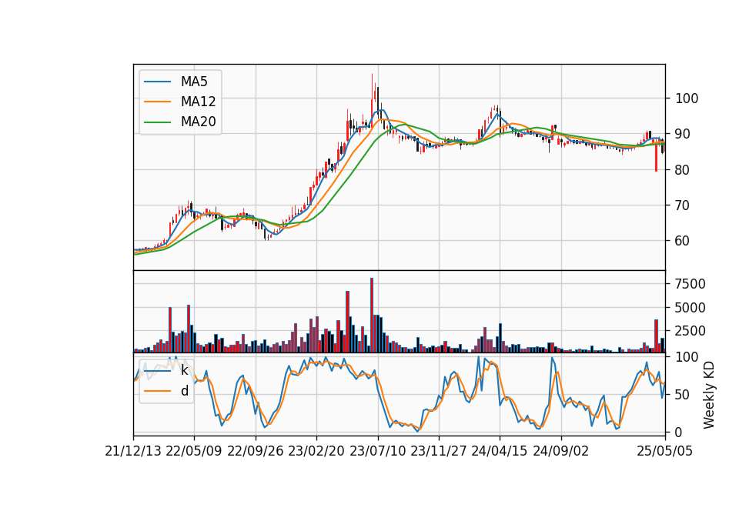Click the price axis value 70
The height and width of the screenshot is (531, 739).
coord(683,205)
